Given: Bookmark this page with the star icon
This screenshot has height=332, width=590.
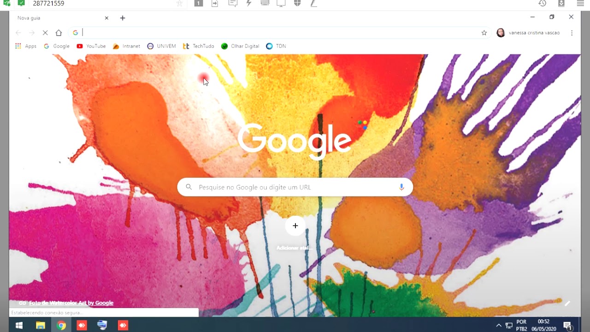Looking at the screenshot, I should point(484,33).
